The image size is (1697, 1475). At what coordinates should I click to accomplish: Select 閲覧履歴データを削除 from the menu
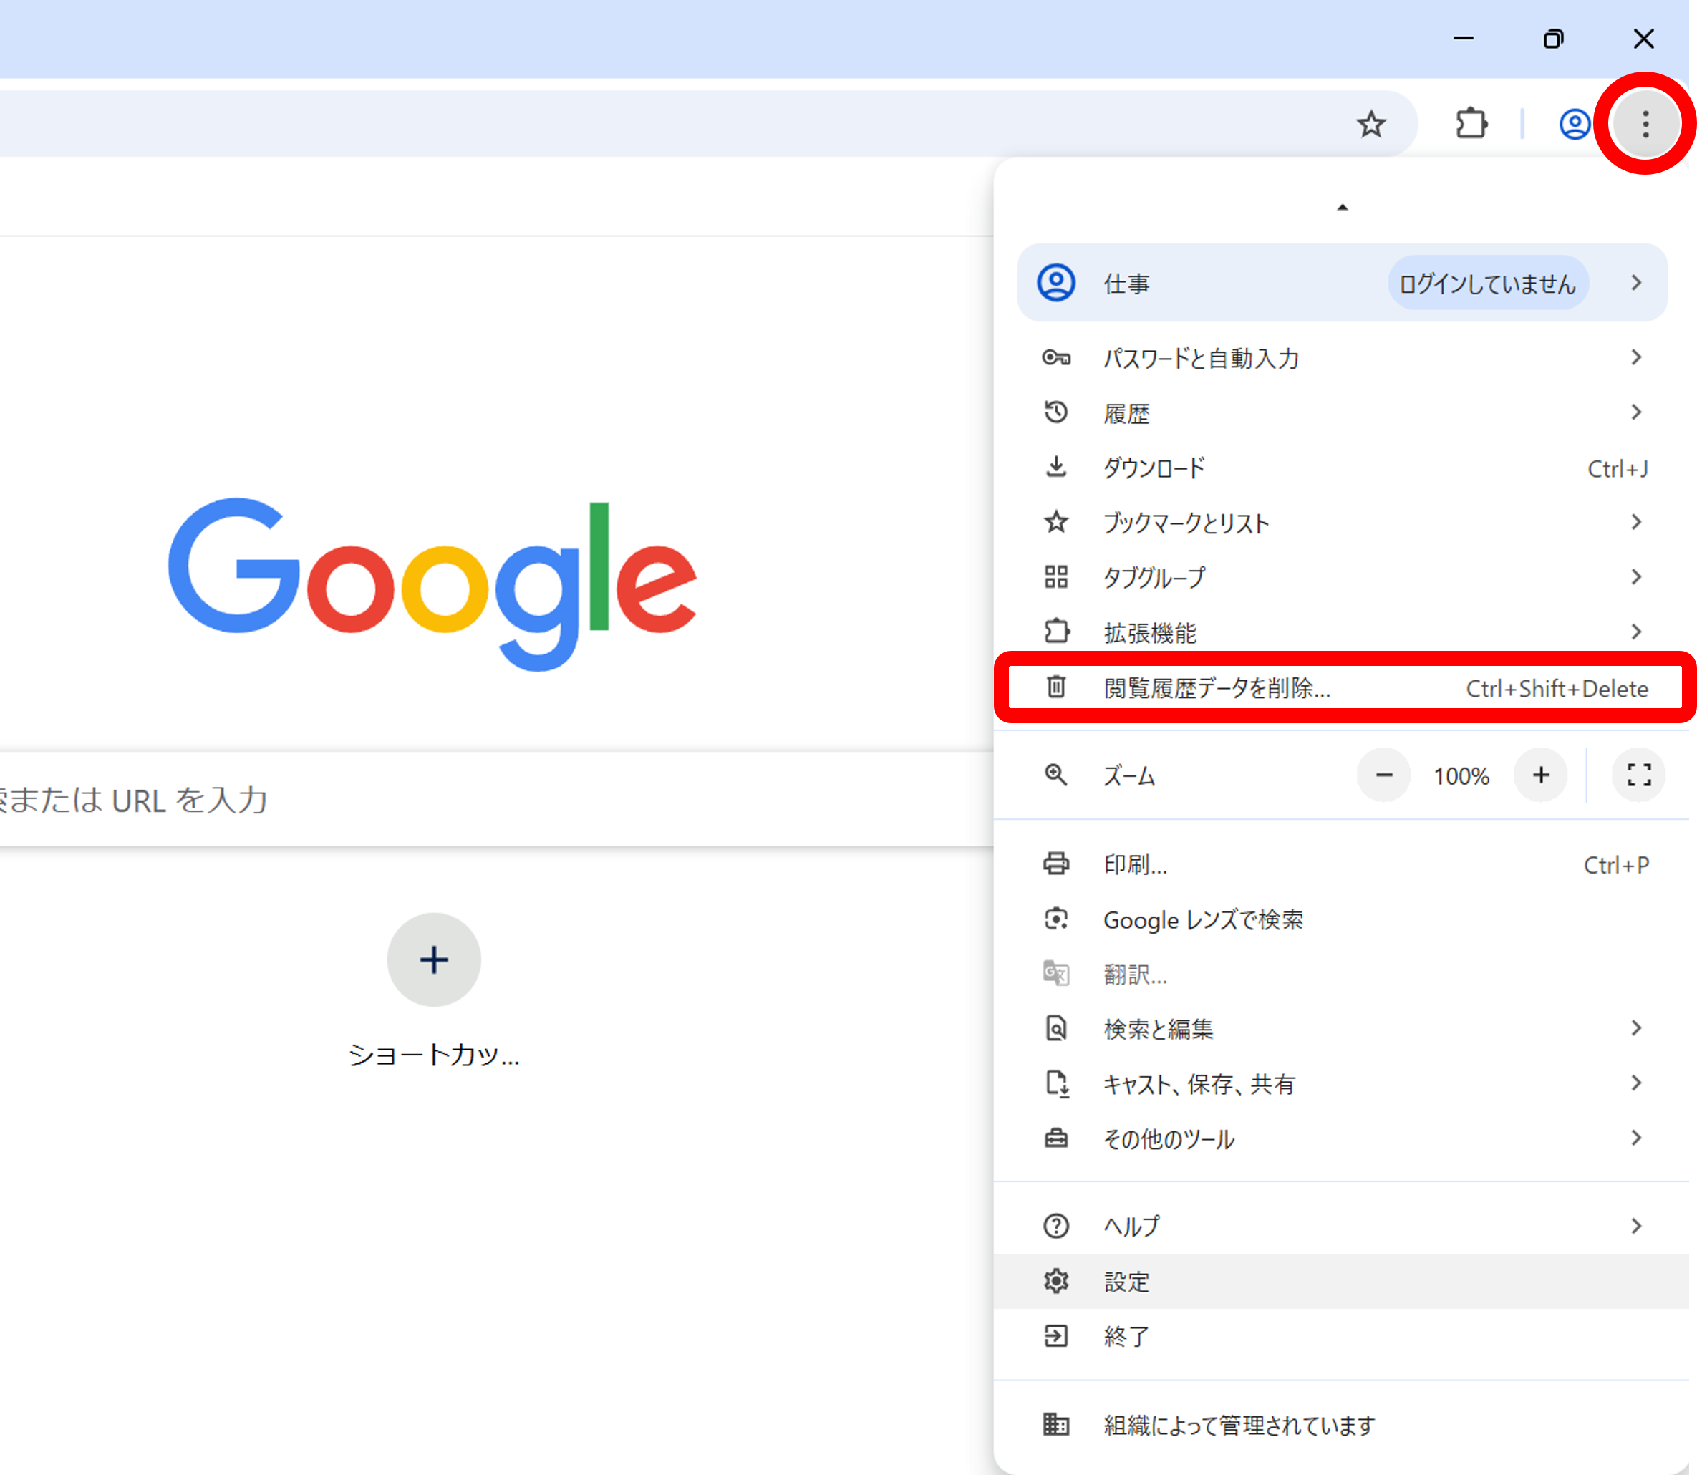point(1218,689)
